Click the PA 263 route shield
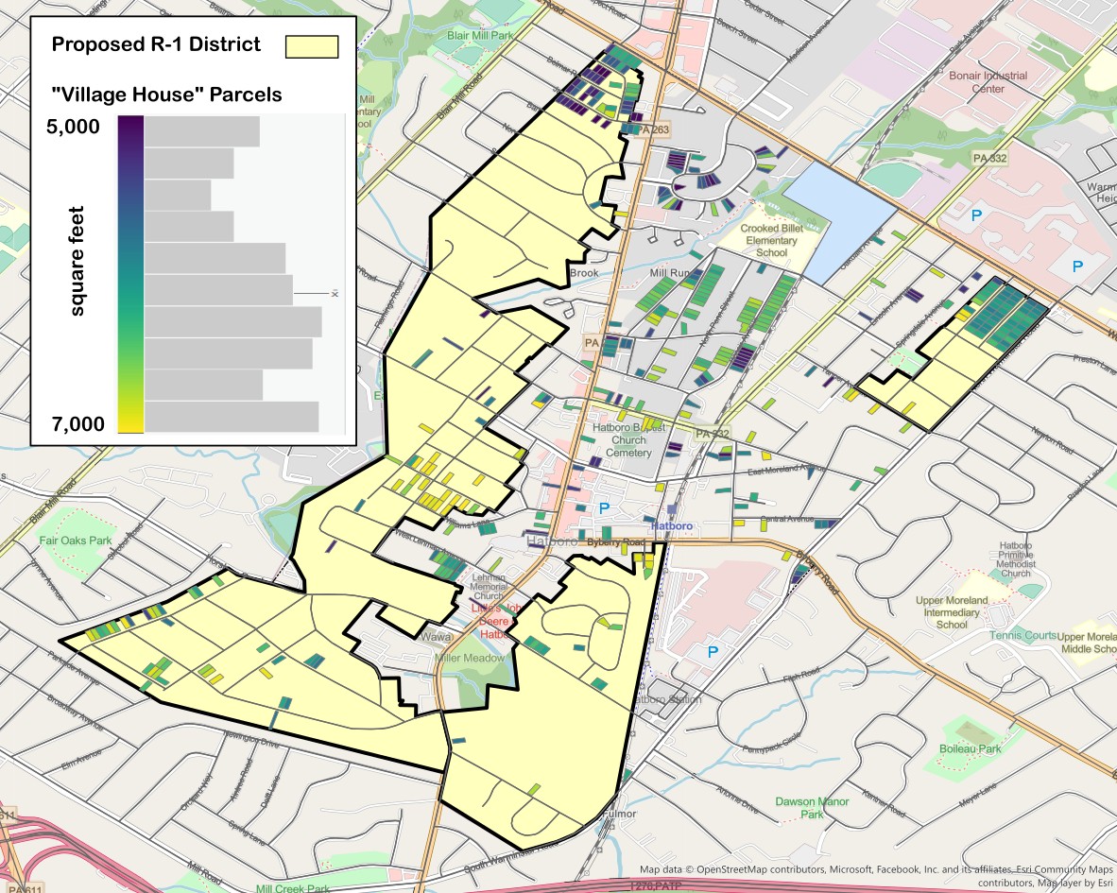This screenshot has height=893, width=1117. (x=646, y=130)
